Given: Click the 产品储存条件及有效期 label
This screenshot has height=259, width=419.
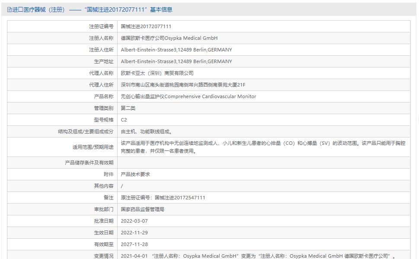Looking at the screenshot, I should (x=89, y=163).
